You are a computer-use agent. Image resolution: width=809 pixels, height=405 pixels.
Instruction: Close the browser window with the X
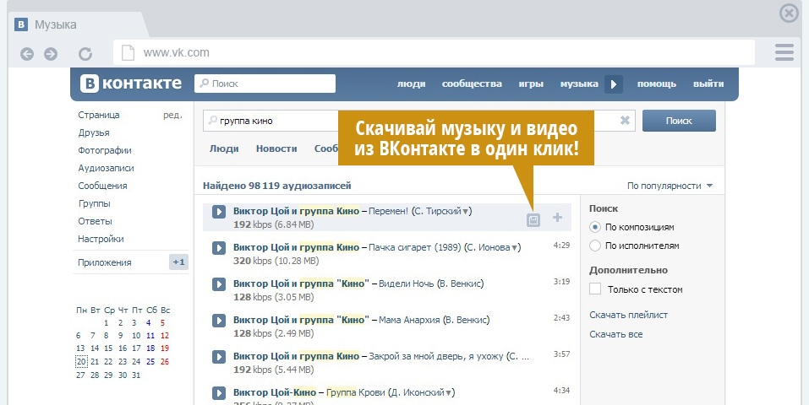(x=789, y=13)
